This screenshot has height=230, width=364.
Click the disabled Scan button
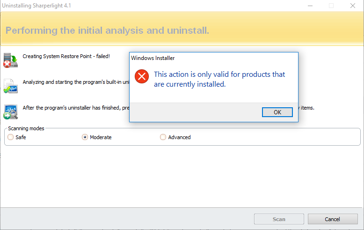[279, 219]
